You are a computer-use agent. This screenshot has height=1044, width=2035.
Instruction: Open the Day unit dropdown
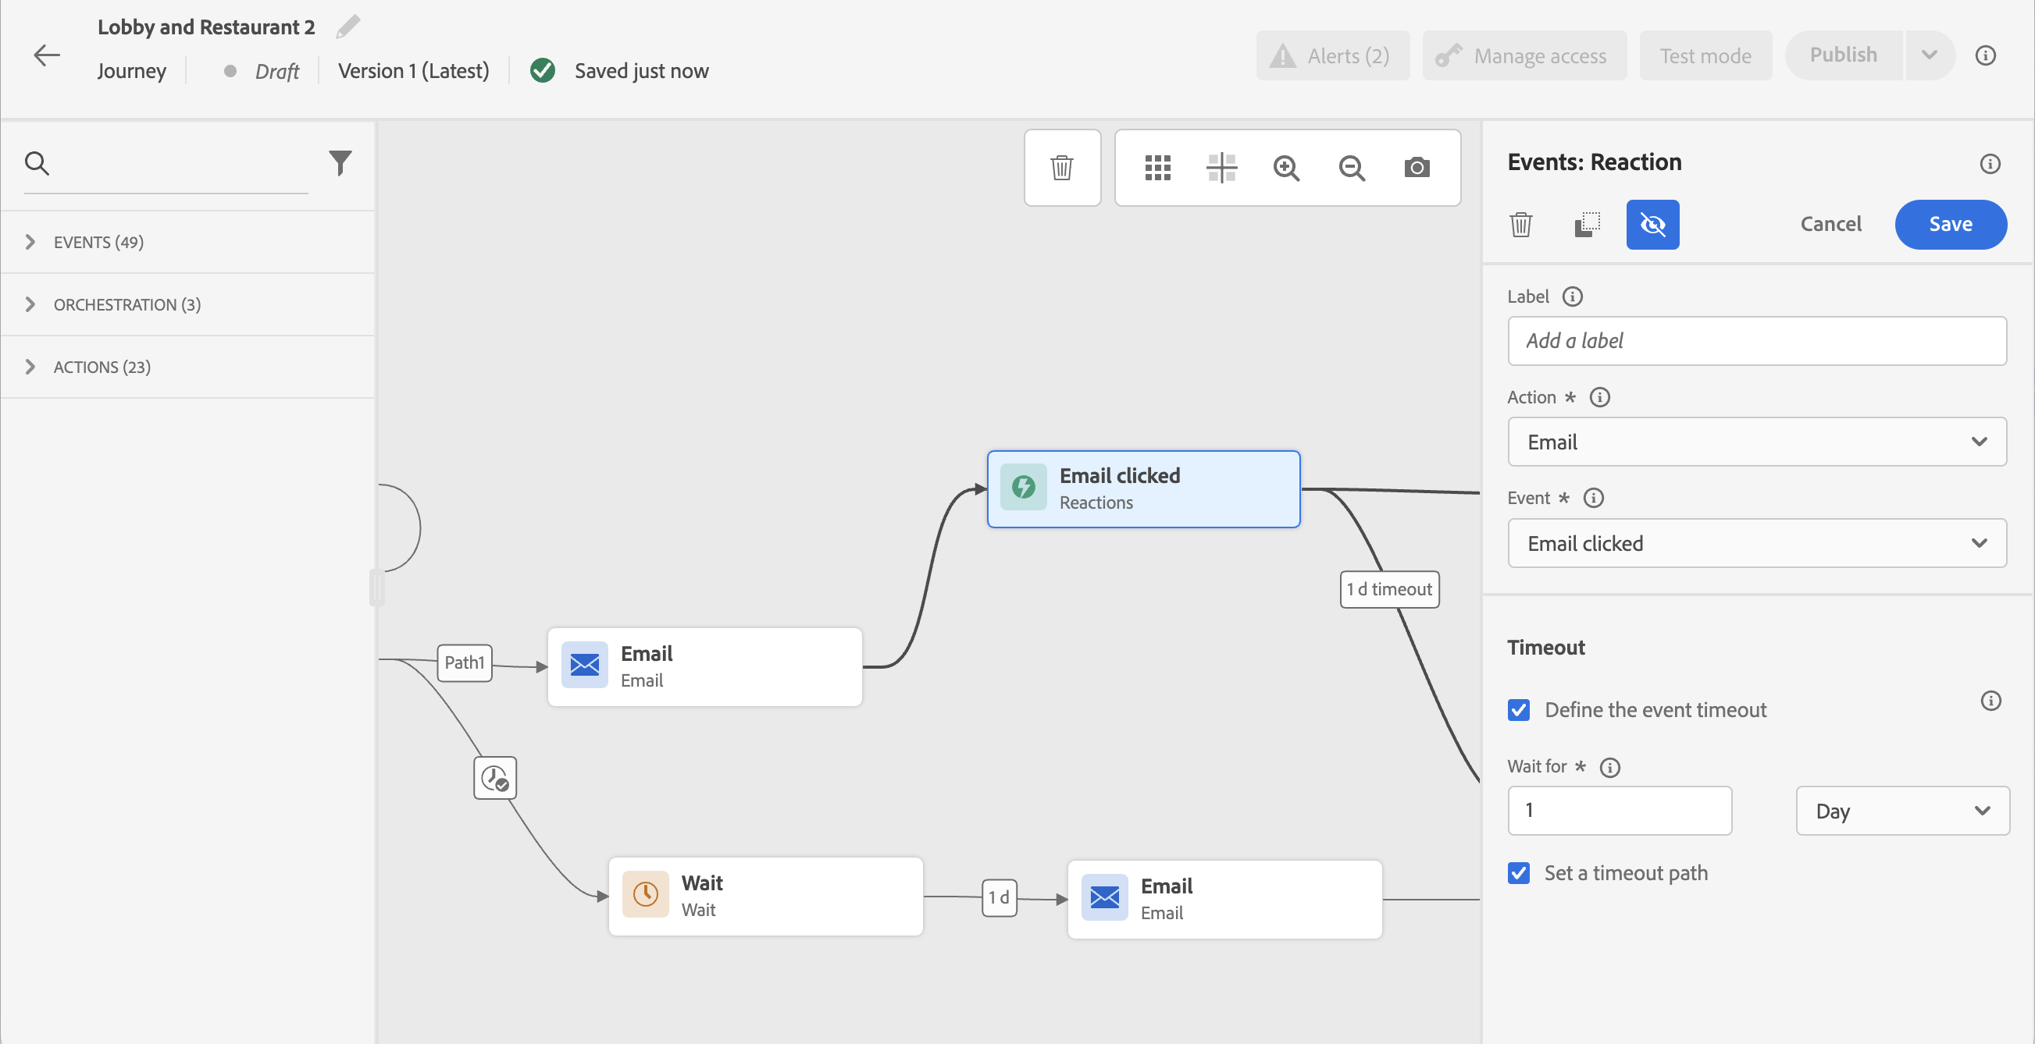click(x=1901, y=811)
